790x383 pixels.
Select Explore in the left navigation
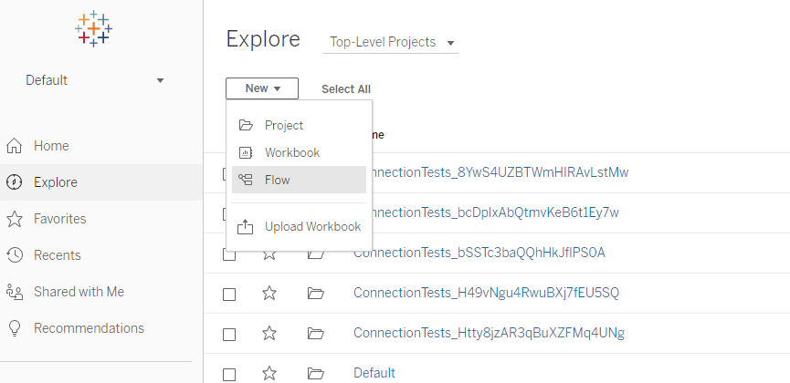[x=55, y=182]
